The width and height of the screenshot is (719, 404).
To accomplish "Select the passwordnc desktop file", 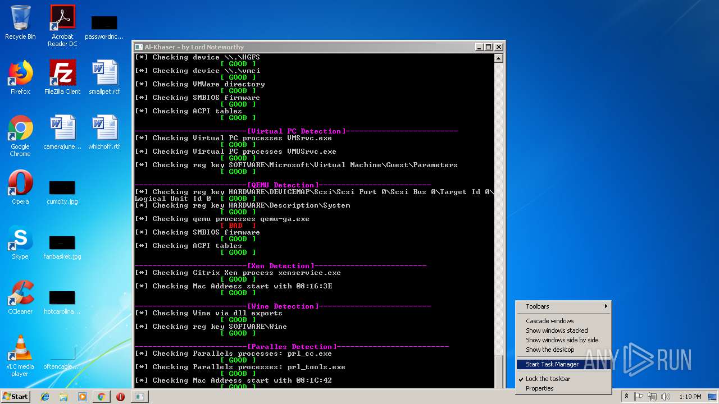I will point(104,28).
